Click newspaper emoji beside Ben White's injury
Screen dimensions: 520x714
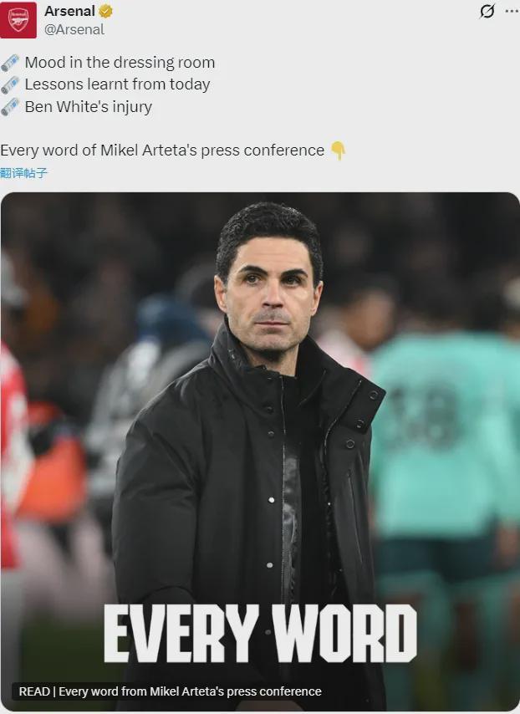9,106
